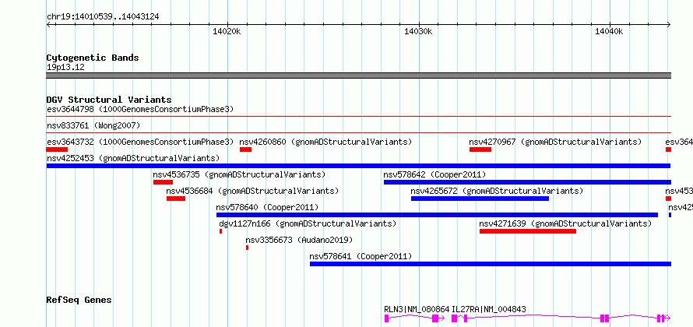Click the DGV Structural Variants track title
693x327 pixels.
coord(109,100)
